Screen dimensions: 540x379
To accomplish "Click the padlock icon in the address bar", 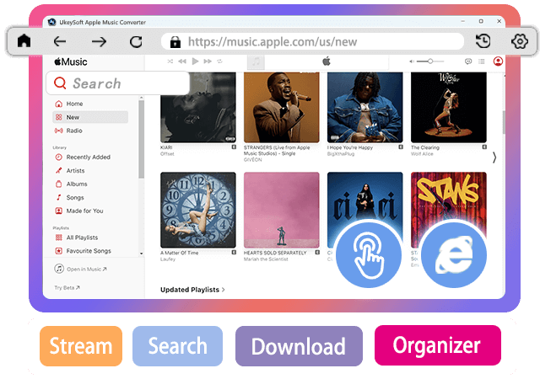I will tap(175, 42).
